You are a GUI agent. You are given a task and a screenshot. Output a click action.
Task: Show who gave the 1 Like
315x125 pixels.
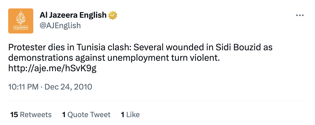[x=130, y=115]
